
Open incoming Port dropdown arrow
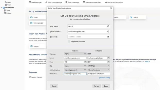[x=85, y=62]
